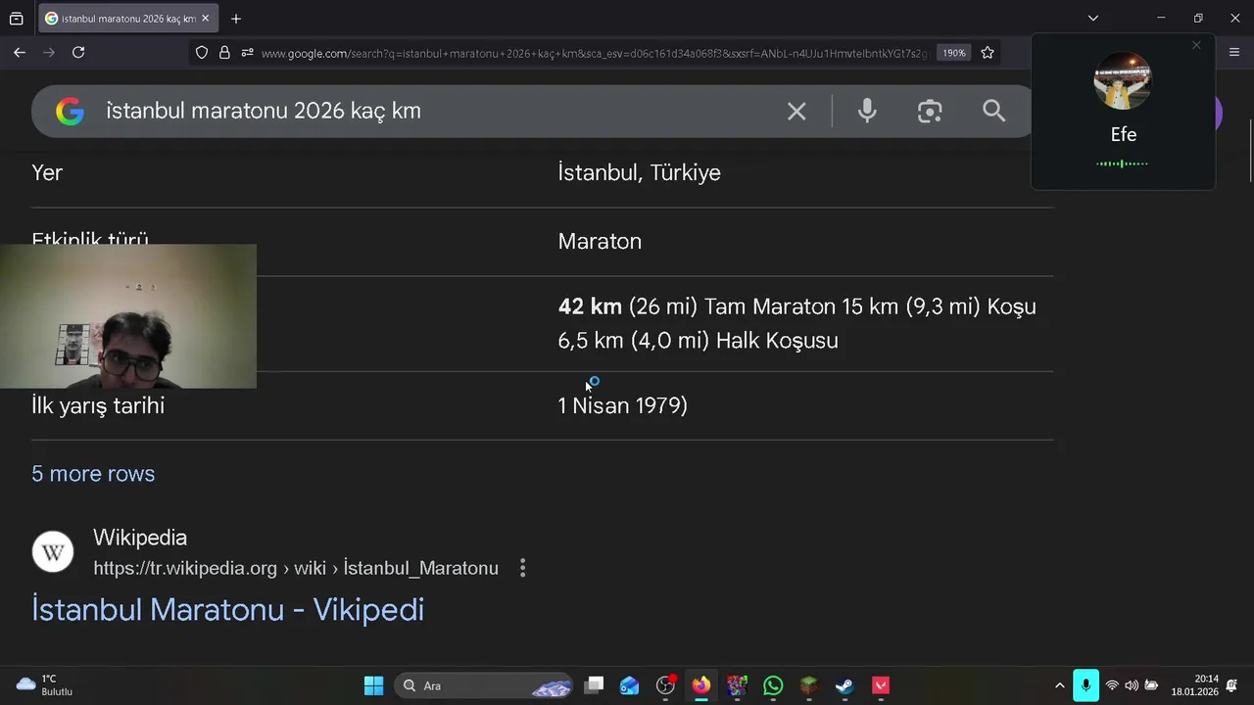Click the '1 Nisan 1979)' date value
1254x705 pixels.
pos(622,405)
